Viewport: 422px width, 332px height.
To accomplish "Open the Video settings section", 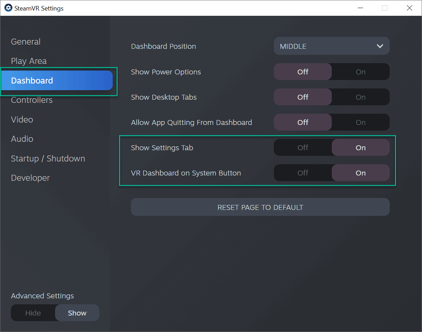I will click(x=22, y=120).
